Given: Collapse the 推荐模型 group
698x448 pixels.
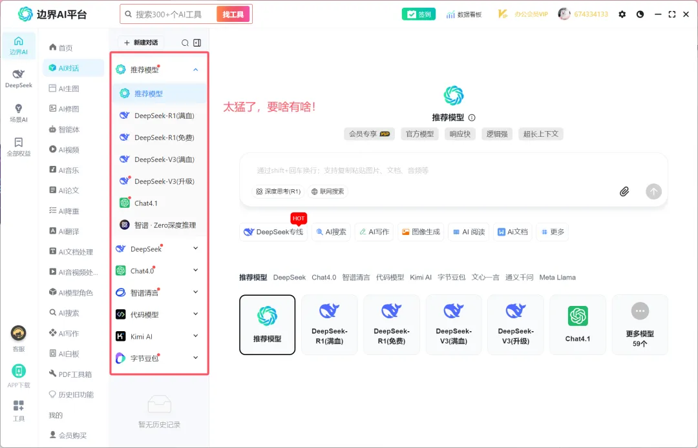Looking at the screenshot, I should [195, 70].
